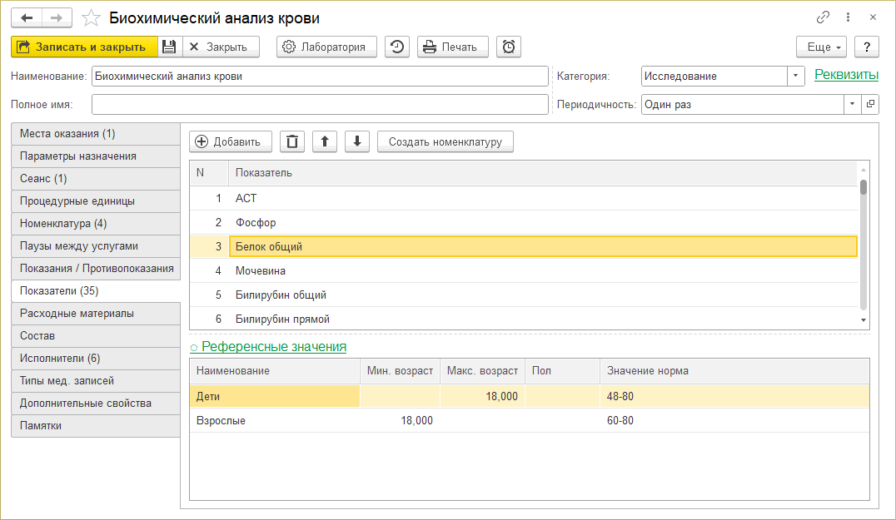Move indicator down with arrow icon
This screenshot has width=896, height=520.
pos(356,141)
